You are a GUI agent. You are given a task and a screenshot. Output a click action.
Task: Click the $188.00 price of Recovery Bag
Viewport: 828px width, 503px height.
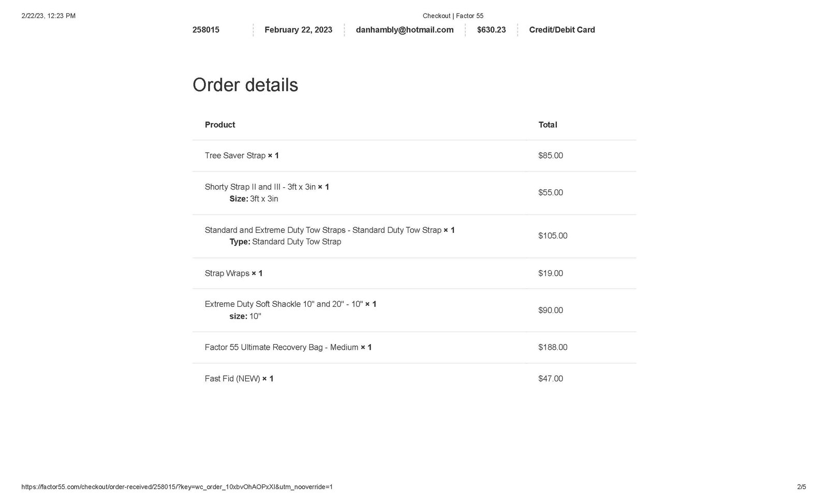pyautogui.click(x=553, y=347)
